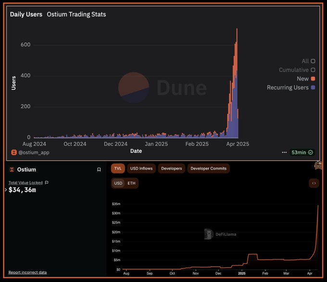Image resolution: width=327 pixels, height=282 pixels.
Task: Click the flag icon next to Total Value Locked
Action: pyautogui.click(x=47, y=183)
